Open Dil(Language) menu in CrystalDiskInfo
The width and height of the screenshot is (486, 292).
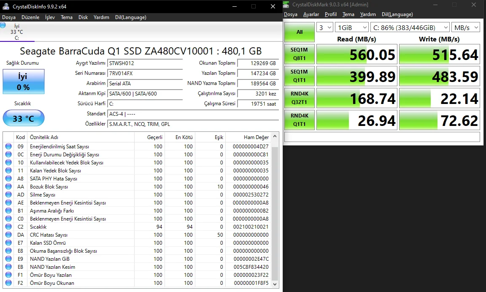(130, 17)
